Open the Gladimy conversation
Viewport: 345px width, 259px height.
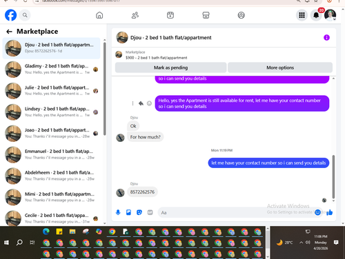(51, 70)
